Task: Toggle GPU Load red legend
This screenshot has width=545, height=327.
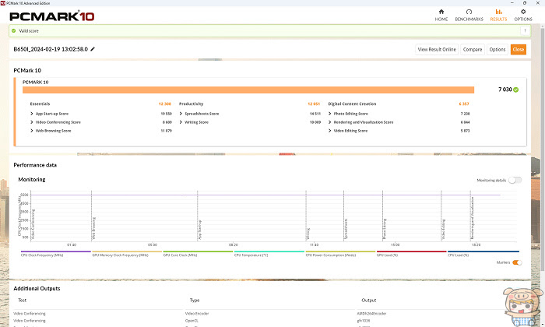Action: tap(412, 253)
